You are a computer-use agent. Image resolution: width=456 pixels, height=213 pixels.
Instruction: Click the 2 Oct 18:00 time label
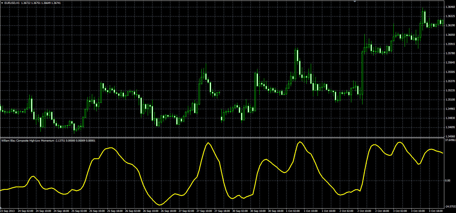point(382,211)
